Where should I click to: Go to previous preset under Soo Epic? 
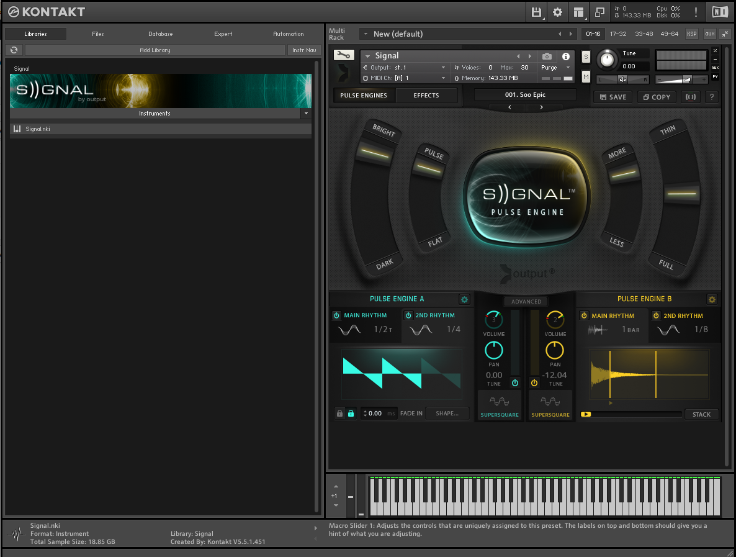click(509, 107)
